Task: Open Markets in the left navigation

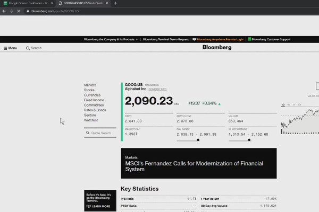Action: pyautogui.click(x=90, y=85)
